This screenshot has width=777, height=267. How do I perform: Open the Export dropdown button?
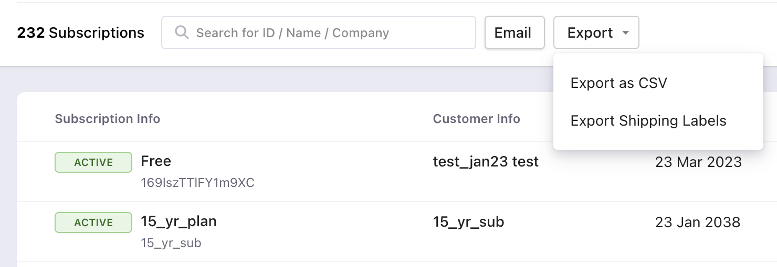click(x=590, y=33)
